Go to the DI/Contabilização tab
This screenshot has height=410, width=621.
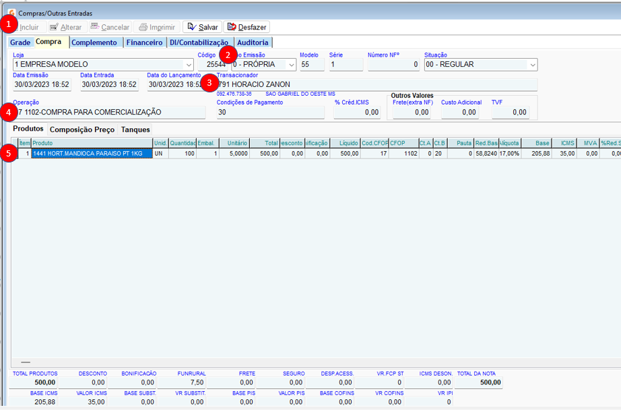point(199,42)
